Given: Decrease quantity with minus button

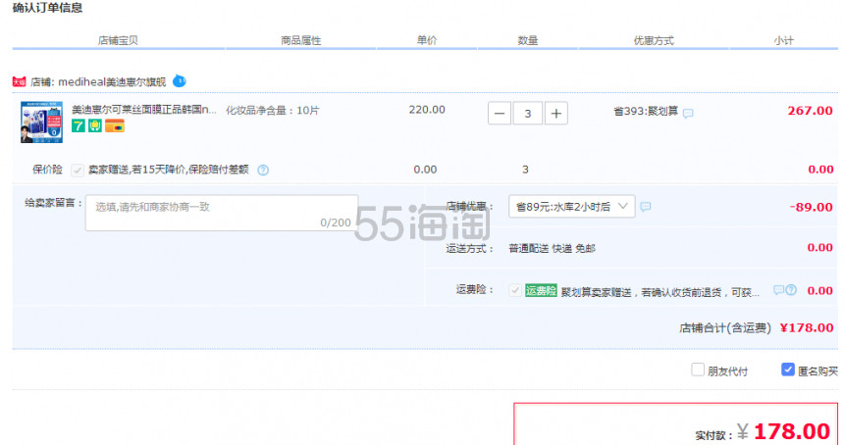Looking at the screenshot, I should click(500, 114).
